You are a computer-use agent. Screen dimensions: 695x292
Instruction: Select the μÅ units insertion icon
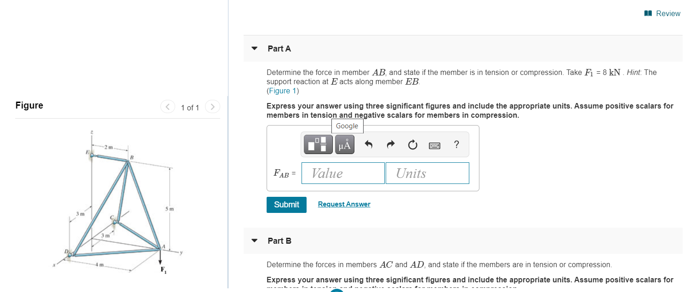(344, 144)
